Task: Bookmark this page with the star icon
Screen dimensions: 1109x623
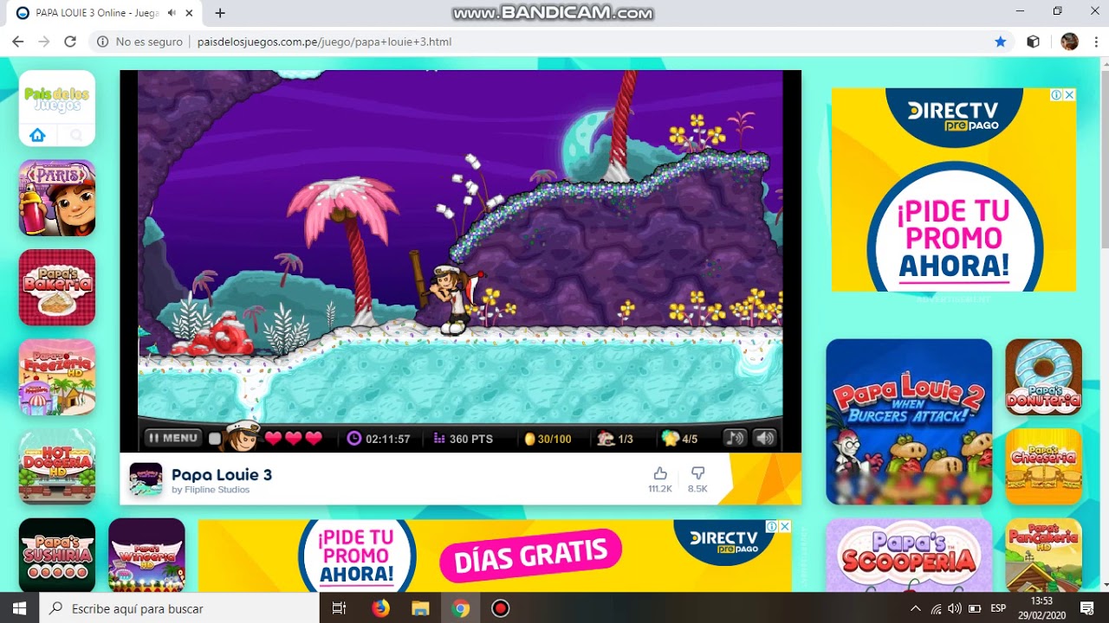Action: point(1001,42)
